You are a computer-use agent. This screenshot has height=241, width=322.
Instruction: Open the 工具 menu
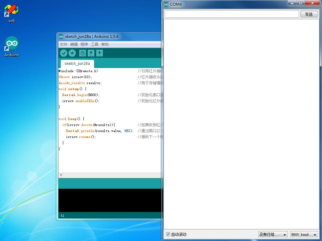95,44
